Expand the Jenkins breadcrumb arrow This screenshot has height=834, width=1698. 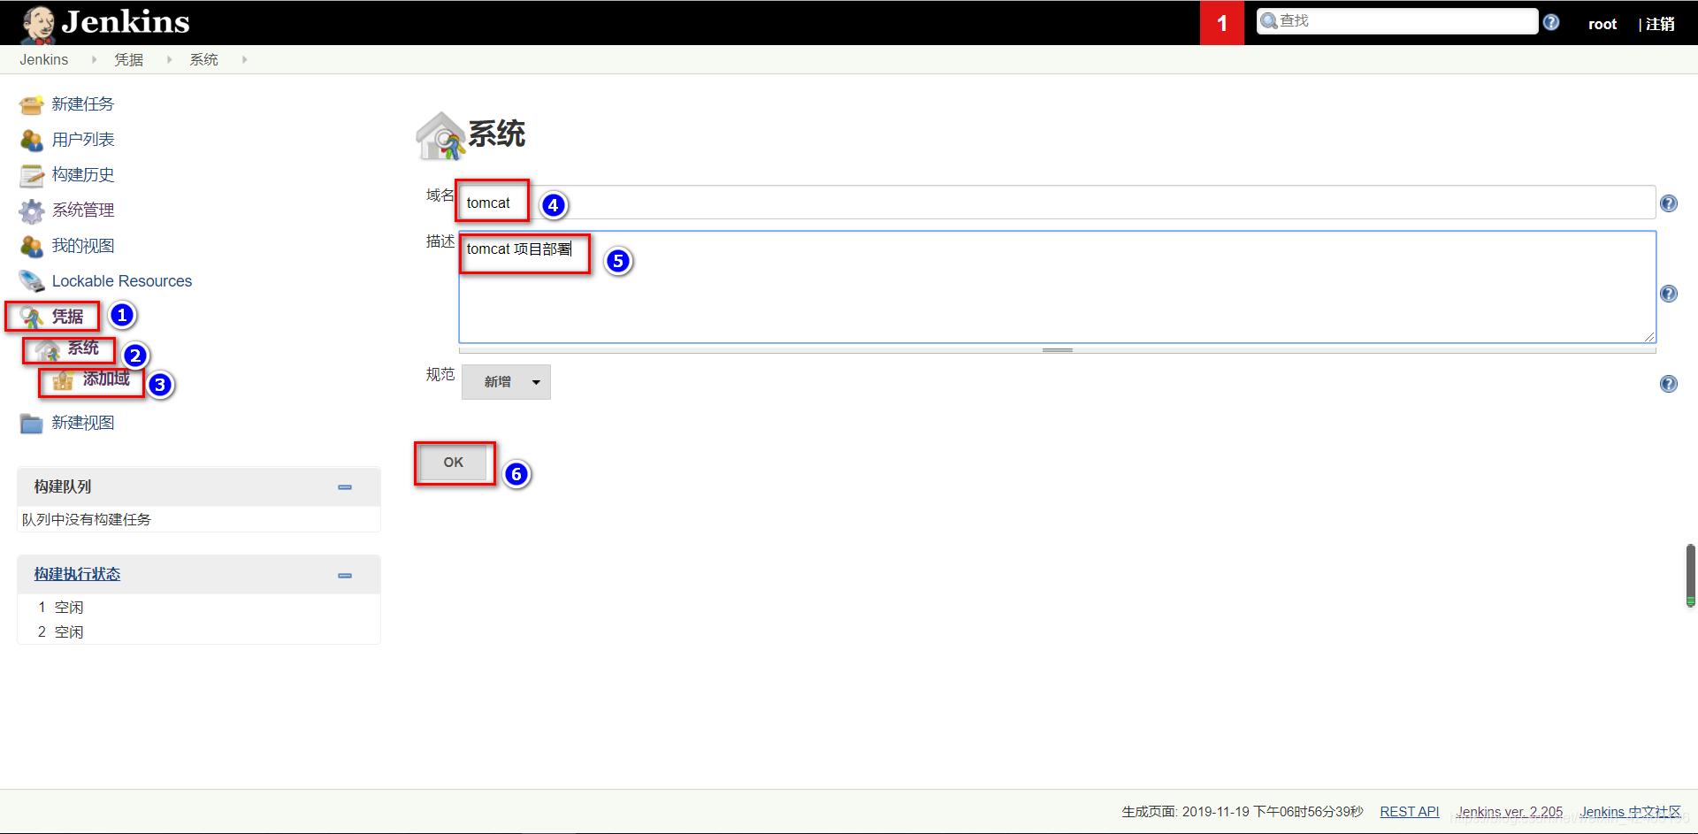pyautogui.click(x=94, y=59)
